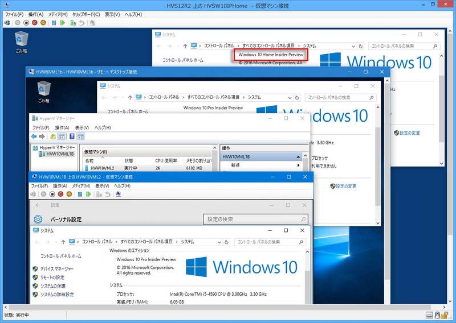
Task: Open メディア(M) menu in HVW10VML2 connection window
Action: (x=81, y=186)
